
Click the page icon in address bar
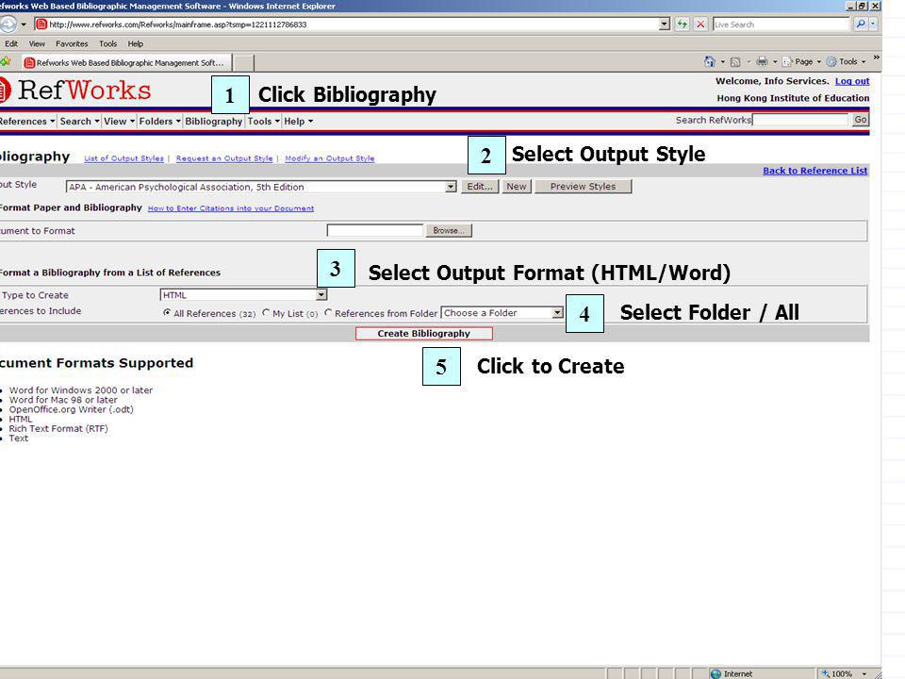(41, 25)
